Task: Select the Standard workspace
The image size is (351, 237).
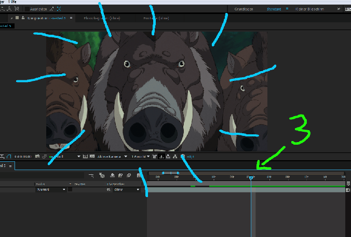Action: coord(274,9)
